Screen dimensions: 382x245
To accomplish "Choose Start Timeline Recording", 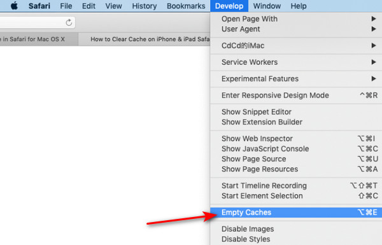I will (x=296, y=186).
